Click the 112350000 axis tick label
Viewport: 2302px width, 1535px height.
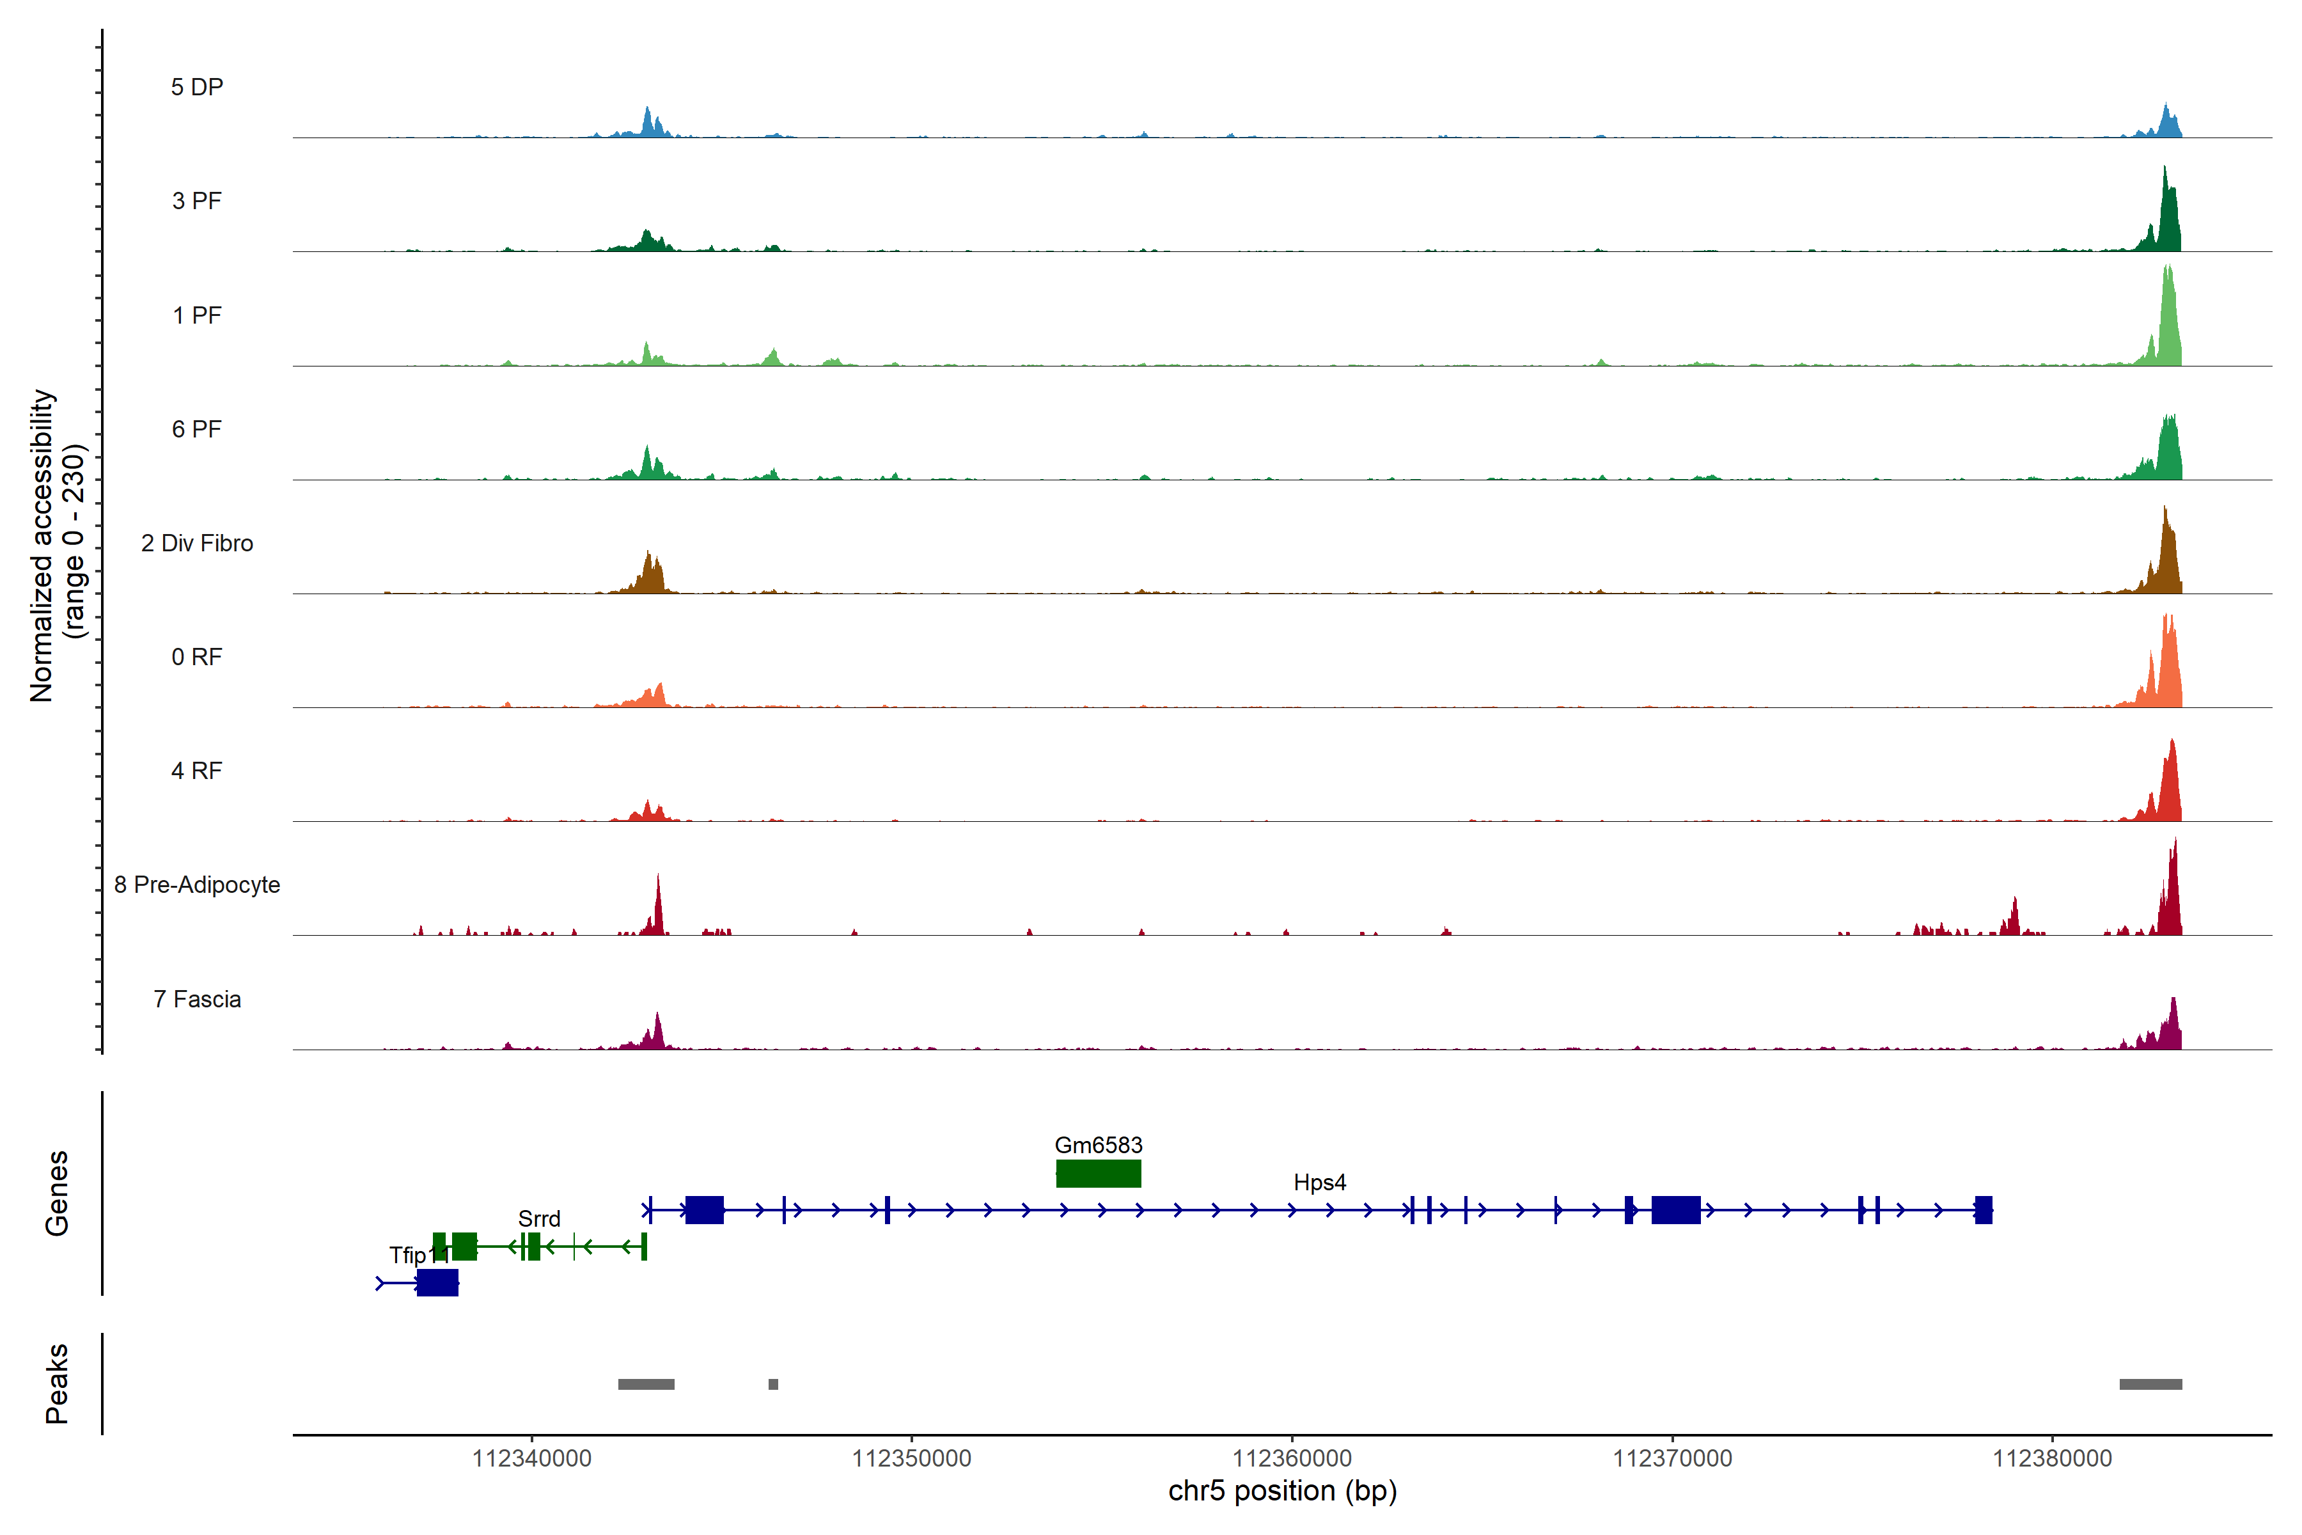pos(911,1459)
